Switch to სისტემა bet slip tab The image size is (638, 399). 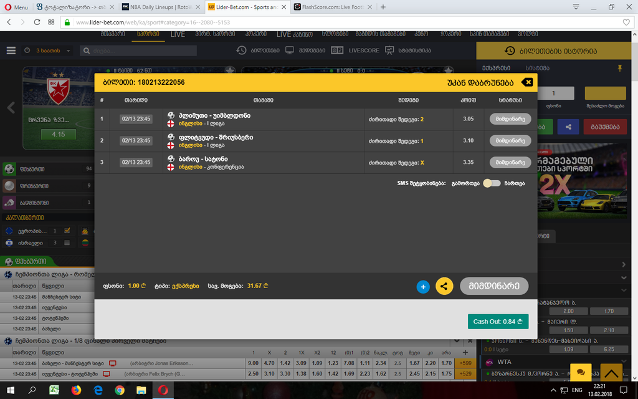click(x=538, y=68)
